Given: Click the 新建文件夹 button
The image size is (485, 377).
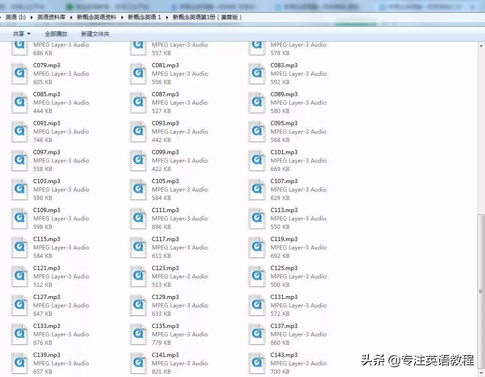Looking at the screenshot, I should point(95,34).
